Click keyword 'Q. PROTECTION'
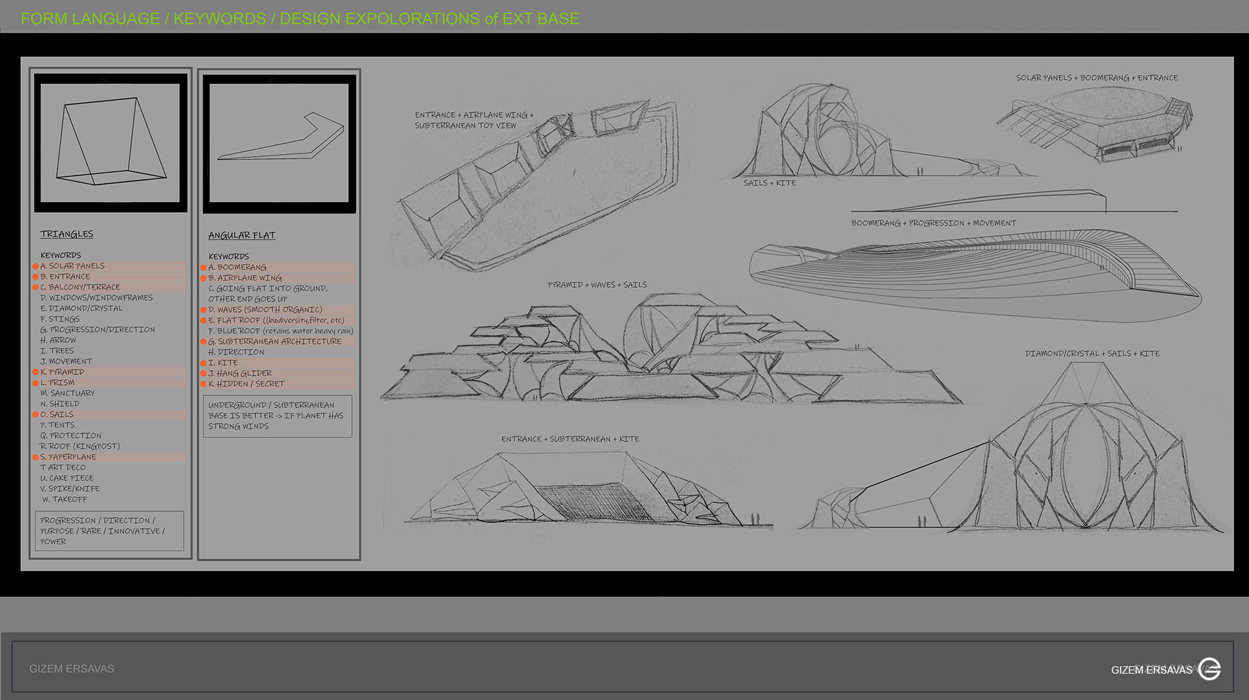 pyautogui.click(x=70, y=436)
